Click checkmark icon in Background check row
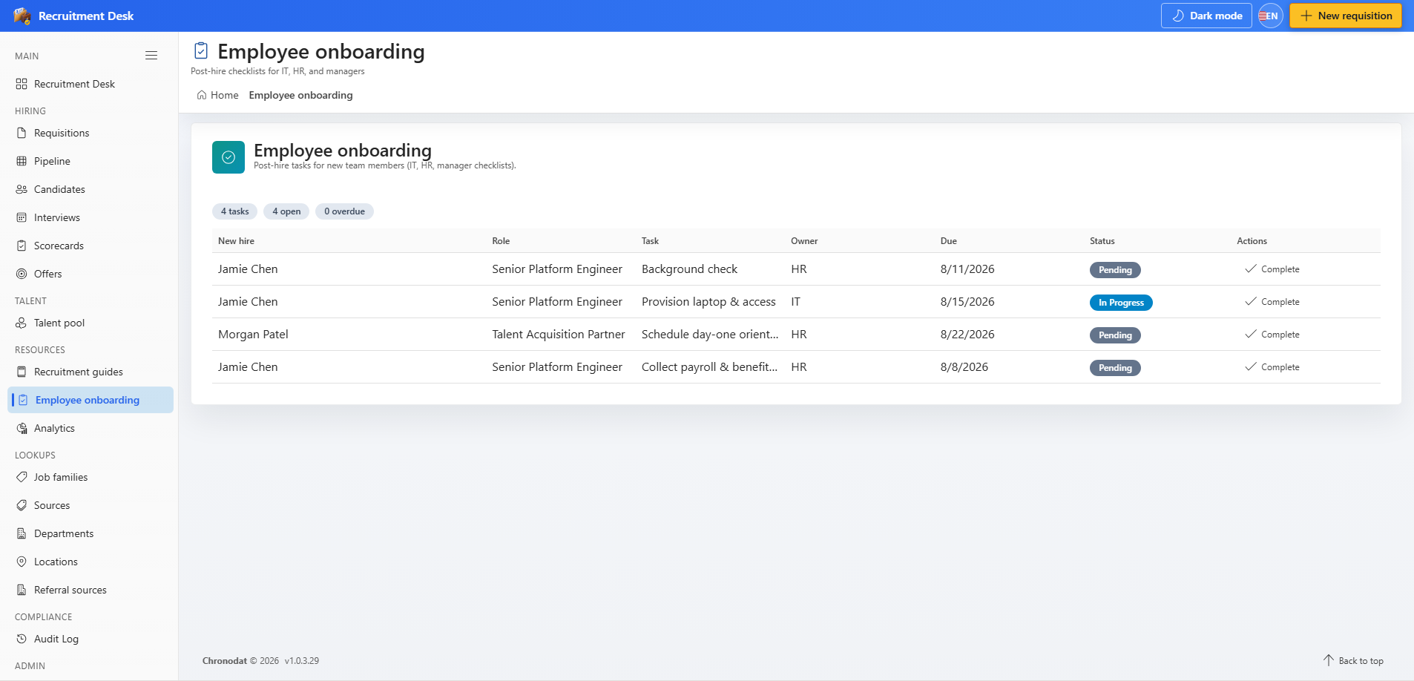This screenshot has height=681, width=1414. pos(1251,269)
